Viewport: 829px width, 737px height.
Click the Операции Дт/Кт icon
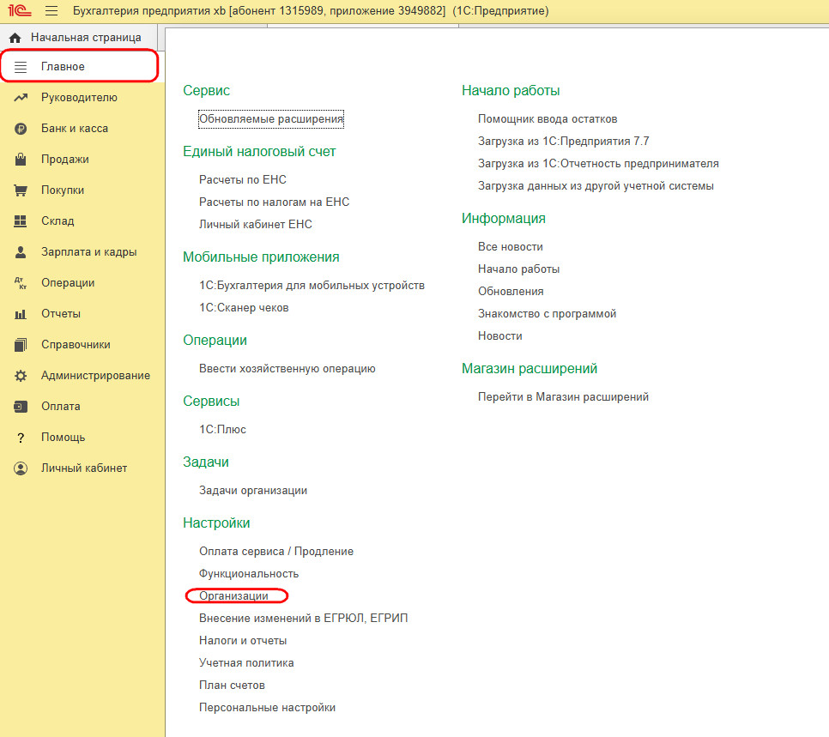[x=21, y=283]
